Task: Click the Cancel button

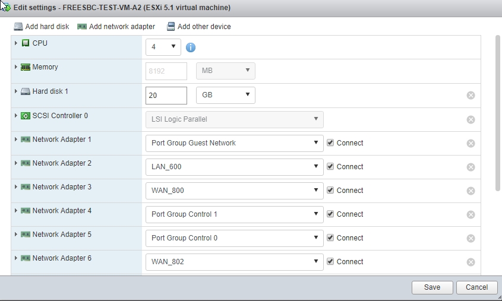Action: click(x=476, y=287)
